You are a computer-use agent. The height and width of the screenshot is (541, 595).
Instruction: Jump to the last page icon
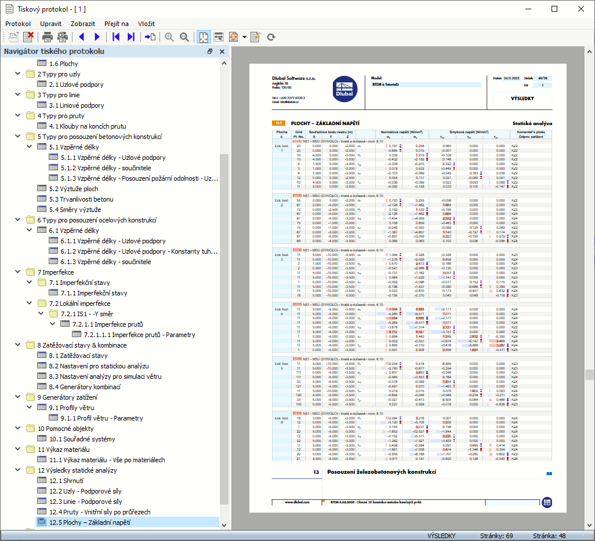(131, 36)
